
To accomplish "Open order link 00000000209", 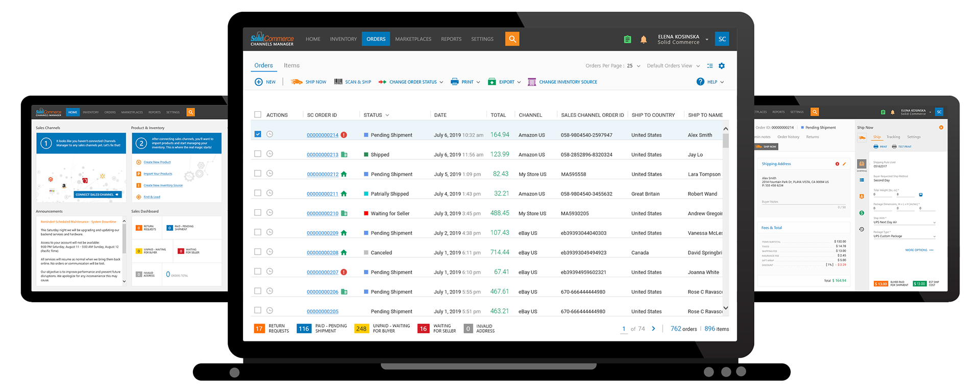I will click(323, 233).
